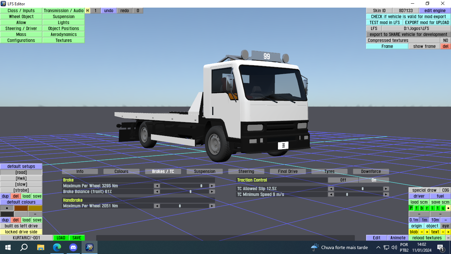Open the Windows Start menu

[x=8, y=247]
